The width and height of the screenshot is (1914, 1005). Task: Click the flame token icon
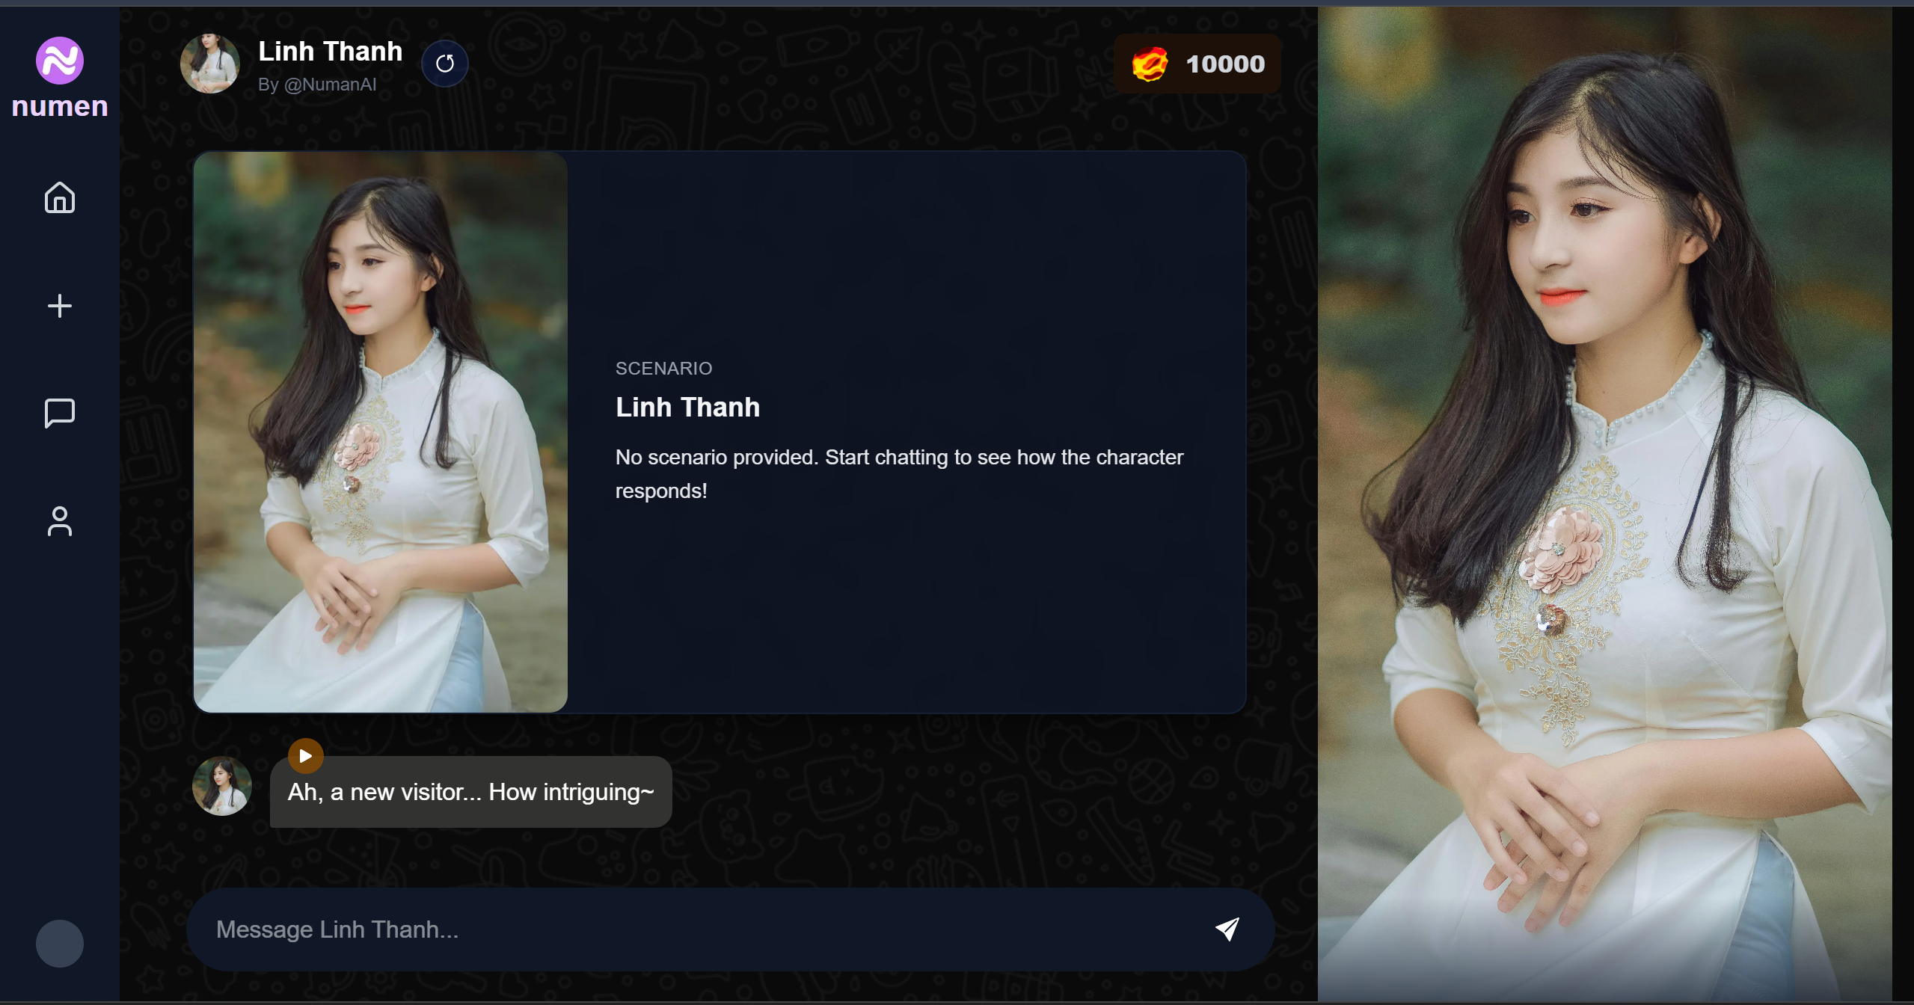tap(1148, 63)
